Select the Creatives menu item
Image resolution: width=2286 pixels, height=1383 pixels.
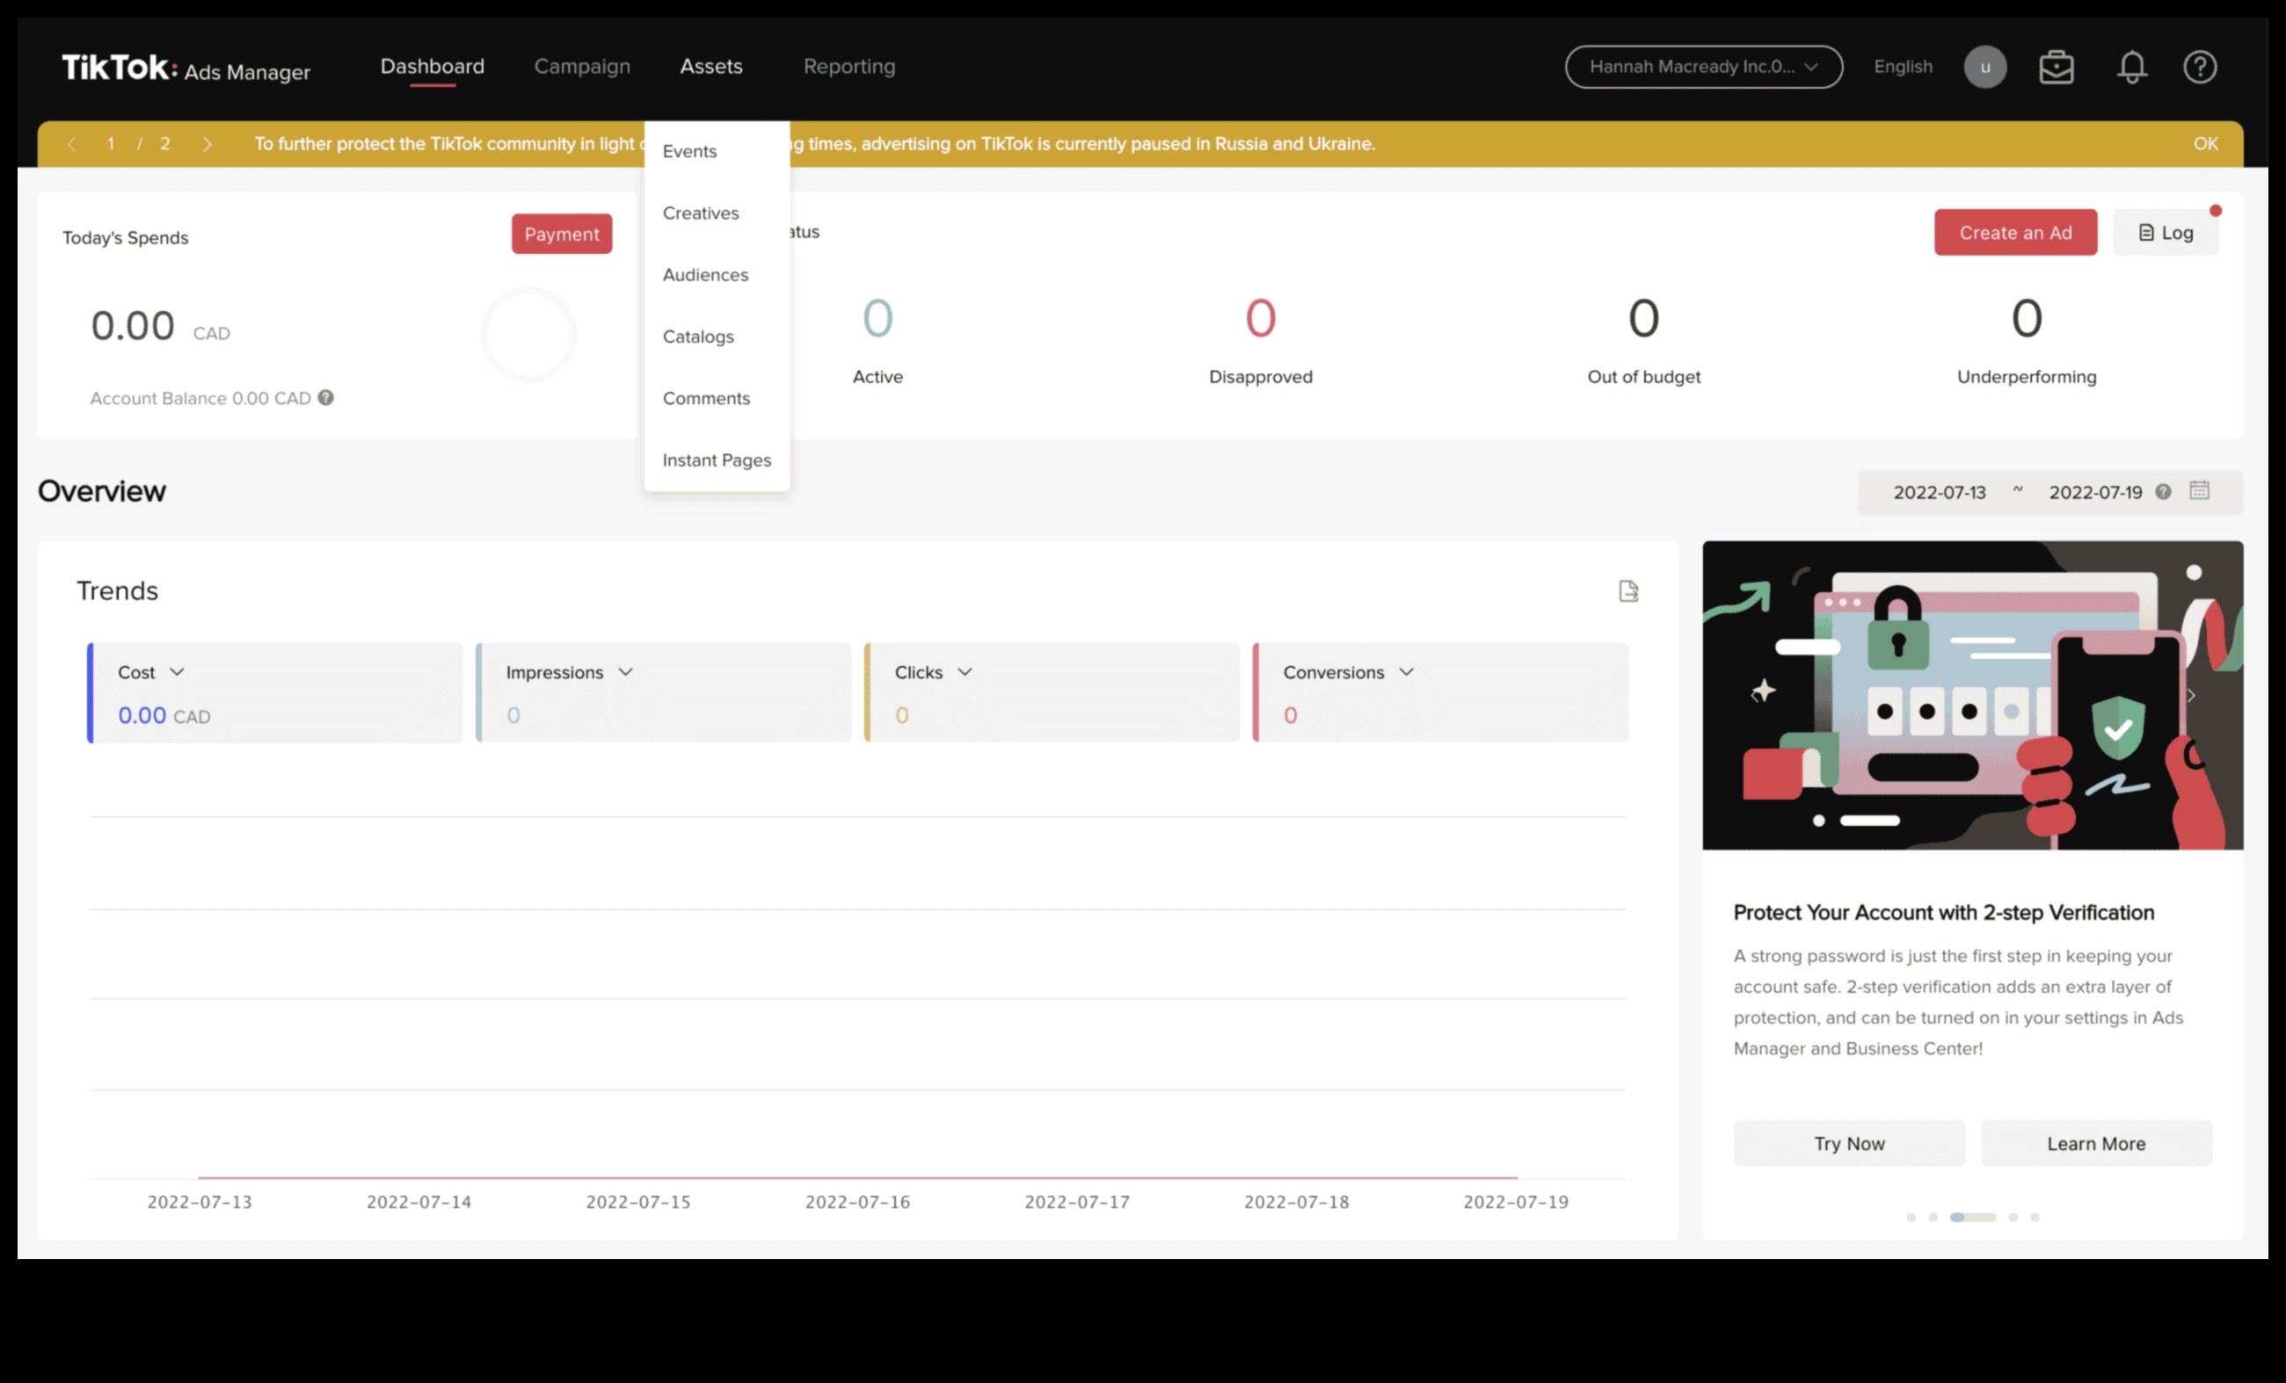(701, 212)
